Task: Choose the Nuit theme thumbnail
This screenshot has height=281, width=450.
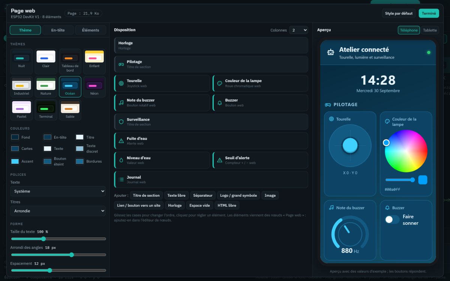Action: tap(21, 61)
